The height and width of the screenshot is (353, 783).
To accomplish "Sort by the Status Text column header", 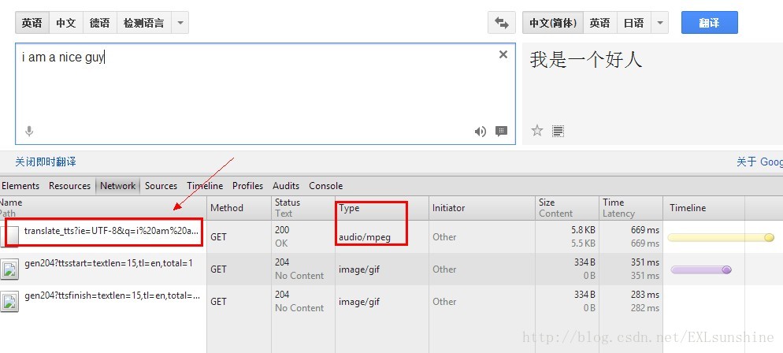I will [302, 208].
